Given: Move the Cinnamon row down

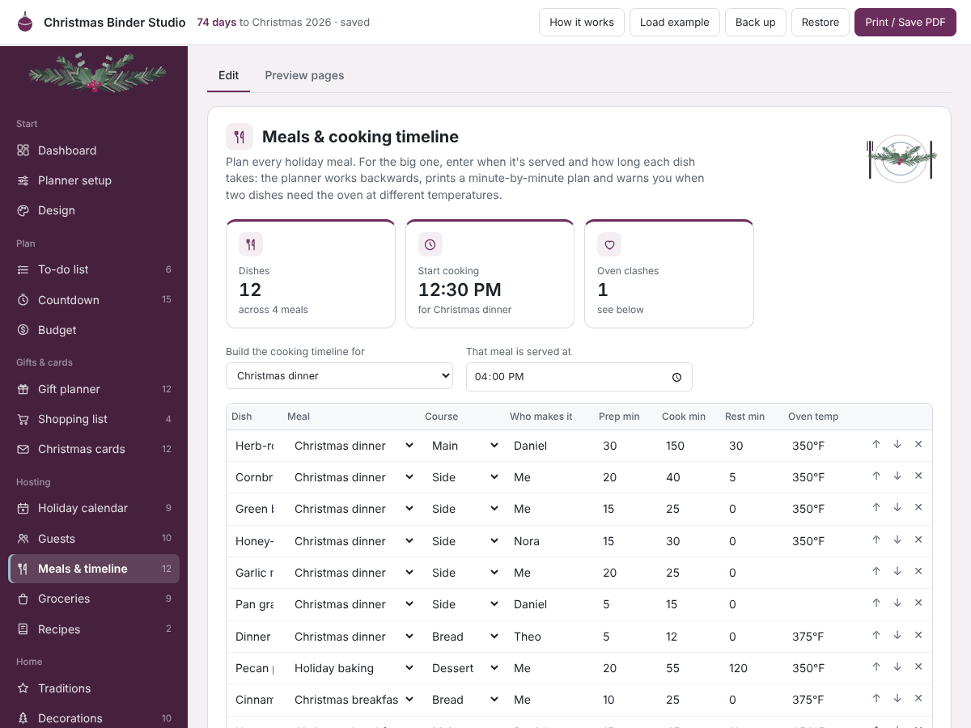Looking at the screenshot, I should pos(897,699).
